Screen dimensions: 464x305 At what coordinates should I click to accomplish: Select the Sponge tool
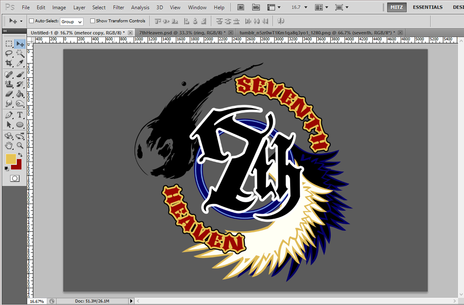click(x=20, y=103)
